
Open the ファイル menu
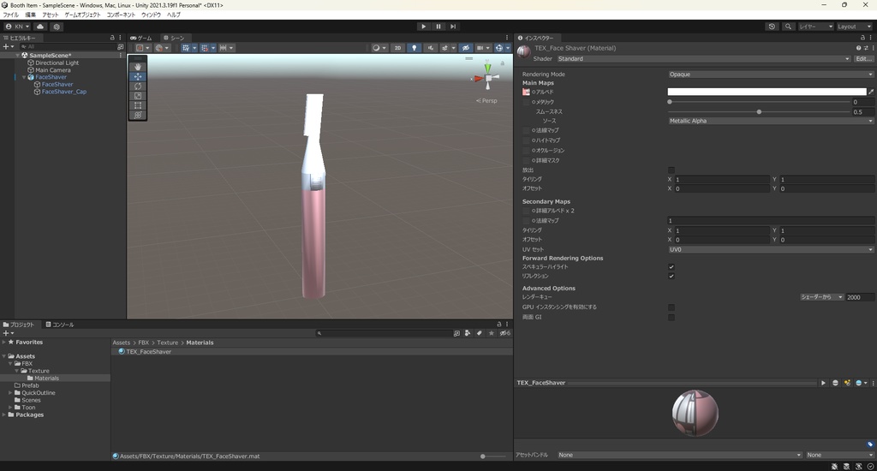(x=10, y=15)
